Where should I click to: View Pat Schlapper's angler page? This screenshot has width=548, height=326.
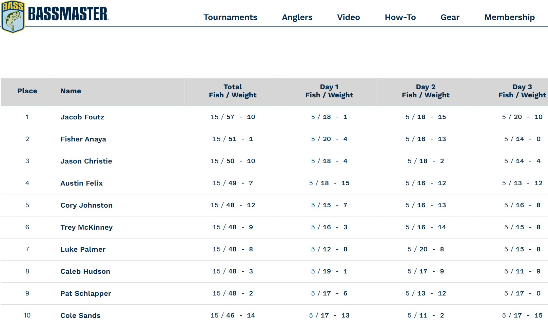[x=86, y=293]
